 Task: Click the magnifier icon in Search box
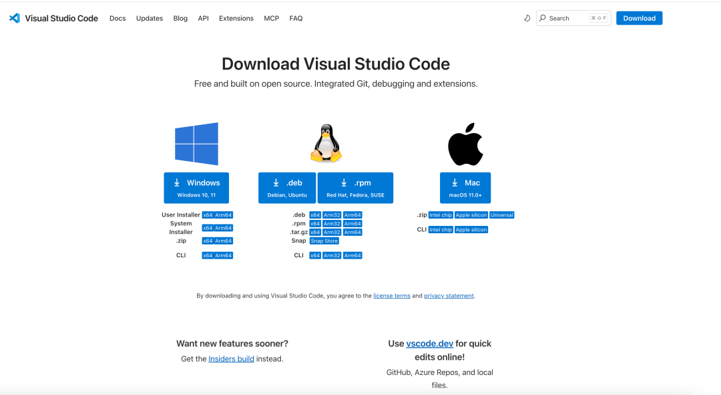pyautogui.click(x=543, y=18)
